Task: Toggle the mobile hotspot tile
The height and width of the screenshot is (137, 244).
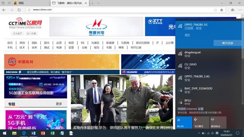Action: (x=218, y=123)
